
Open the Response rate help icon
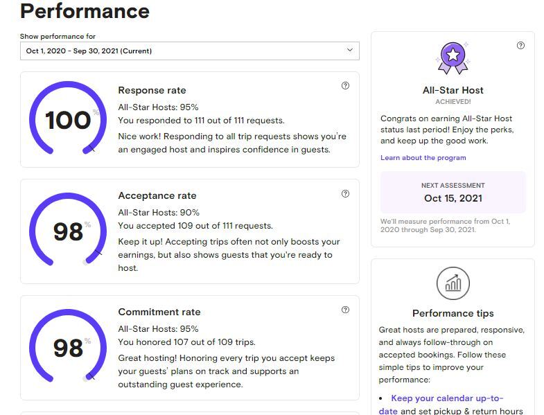[x=345, y=86]
